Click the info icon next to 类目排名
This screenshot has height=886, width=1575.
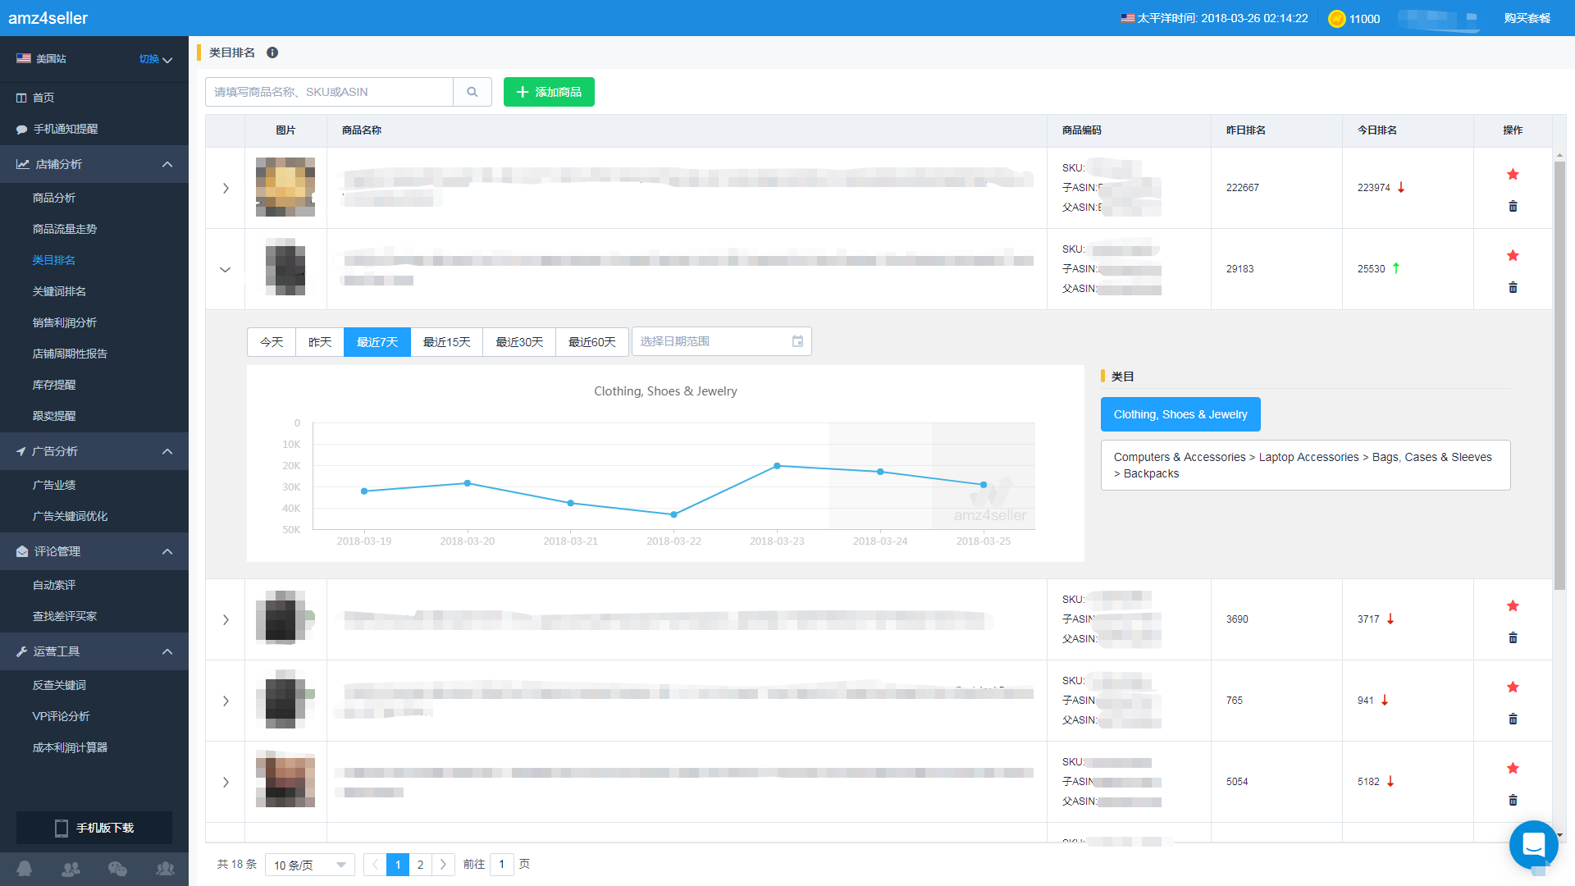[x=272, y=53]
